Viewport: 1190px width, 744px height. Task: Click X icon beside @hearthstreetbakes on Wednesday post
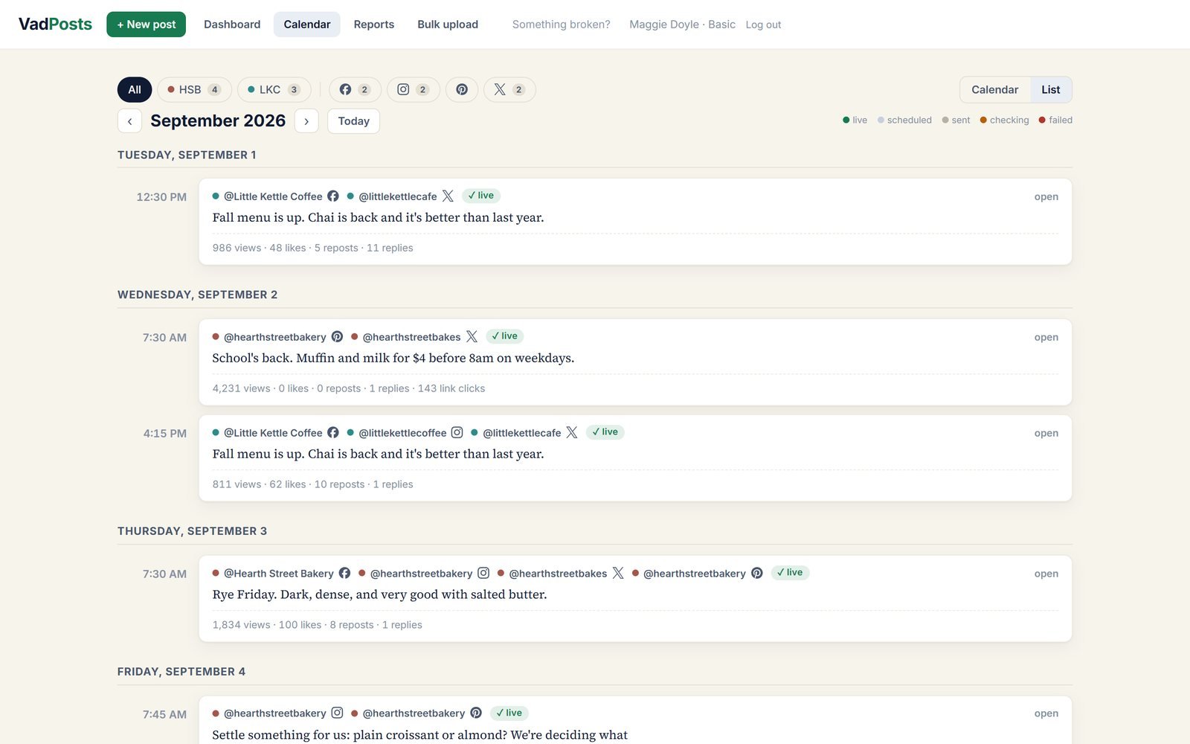click(472, 337)
